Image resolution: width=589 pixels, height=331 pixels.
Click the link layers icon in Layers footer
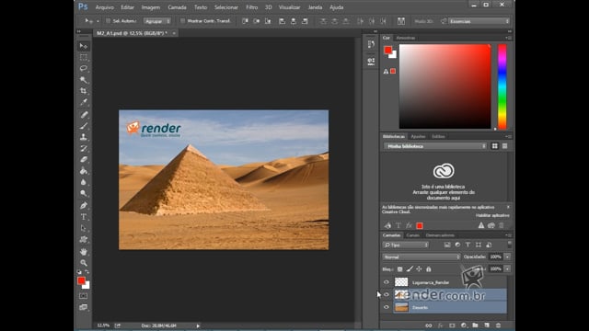[x=429, y=325]
